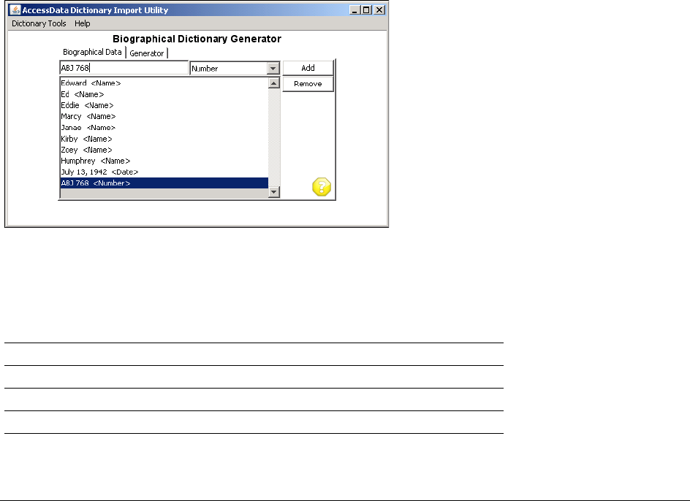This screenshot has width=690, height=501.
Task: Click the yellow help question mark icon
Action: [322, 187]
